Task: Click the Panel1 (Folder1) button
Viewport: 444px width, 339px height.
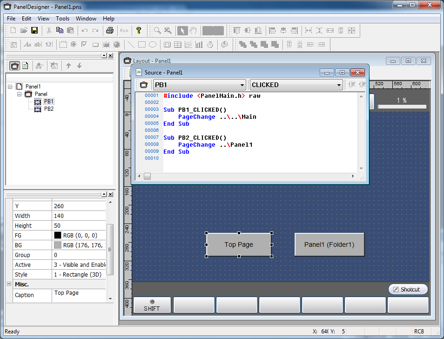Action: click(329, 244)
